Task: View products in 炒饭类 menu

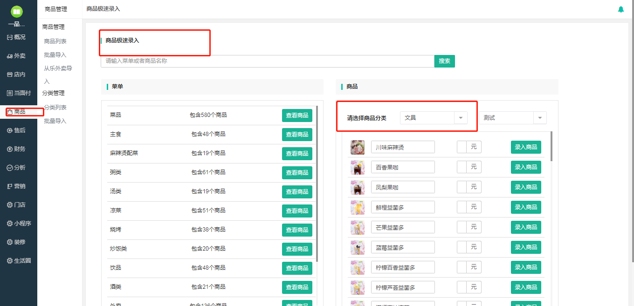Action: (297, 249)
